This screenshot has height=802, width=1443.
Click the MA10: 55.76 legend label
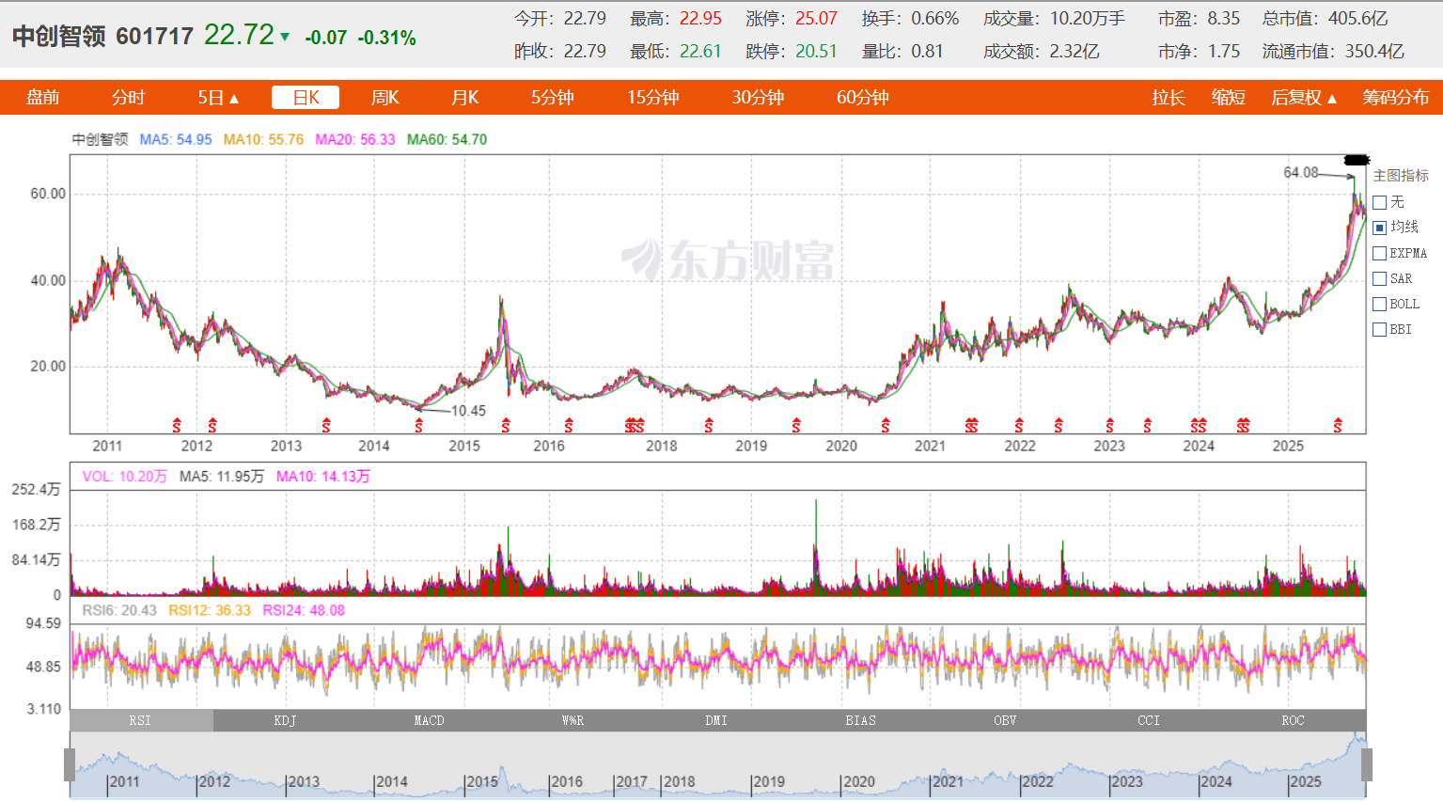pos(263,139)
